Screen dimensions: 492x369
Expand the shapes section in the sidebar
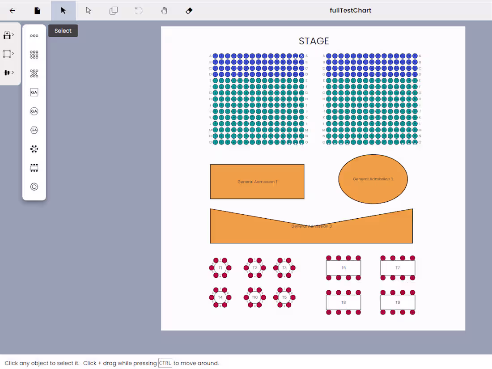coord(7,53)
